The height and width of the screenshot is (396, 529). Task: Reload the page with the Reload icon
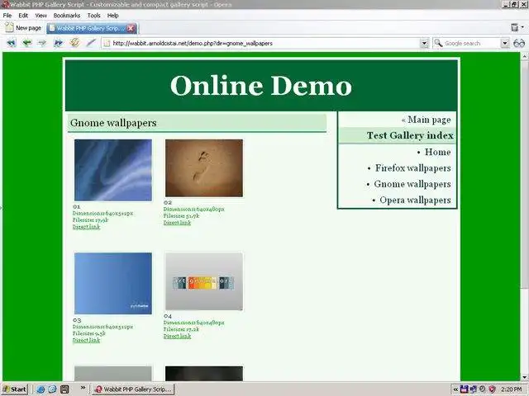[x=74, y=42]
